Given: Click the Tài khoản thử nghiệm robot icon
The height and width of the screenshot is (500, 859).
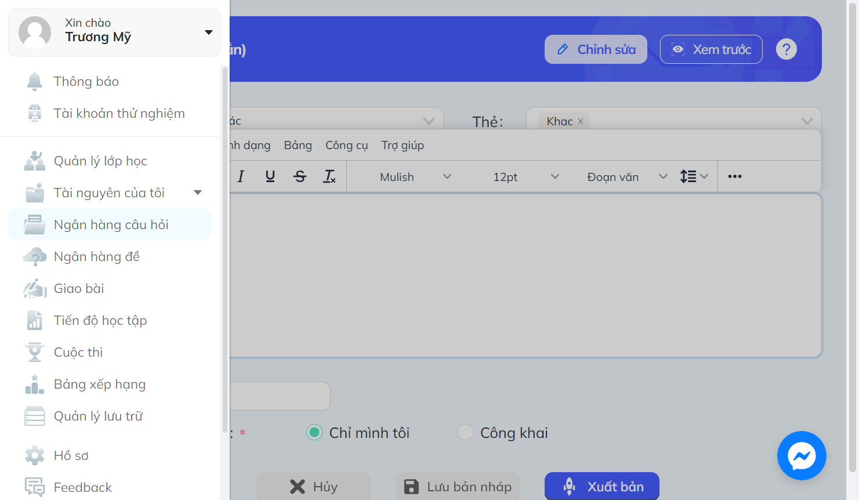Looking at the screenshot, I should tap(35, 113).
